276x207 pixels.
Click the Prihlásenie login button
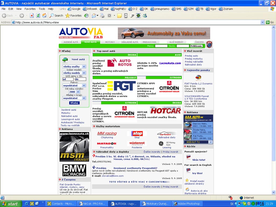[196, 46]
